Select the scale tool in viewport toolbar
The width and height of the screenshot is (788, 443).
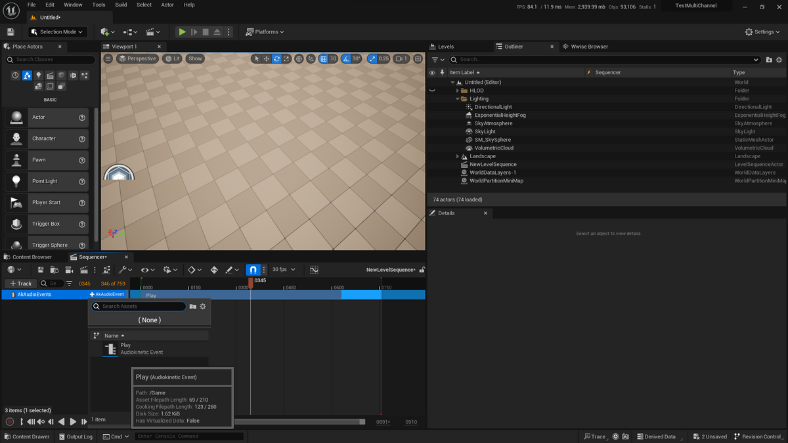tap(287, 58)
